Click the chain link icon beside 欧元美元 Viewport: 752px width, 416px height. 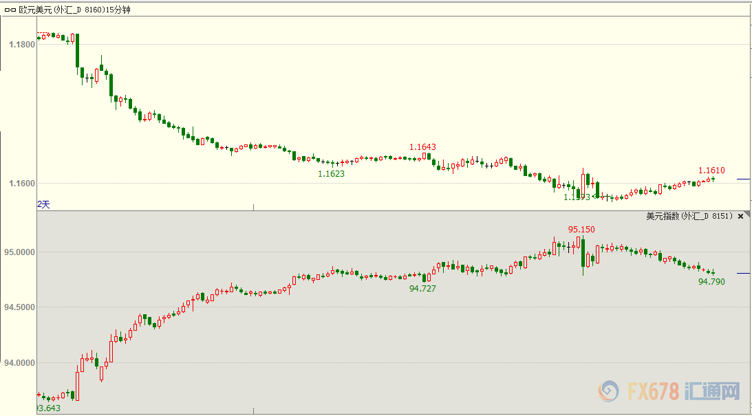click(10, 9)
